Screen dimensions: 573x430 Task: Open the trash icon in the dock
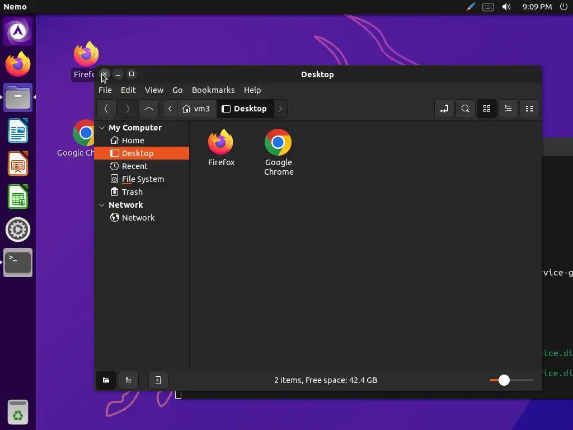click(17, 413)
